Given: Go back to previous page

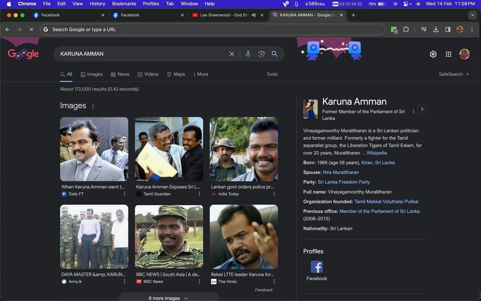Looking at the screenshot, I should click(8, 29).
